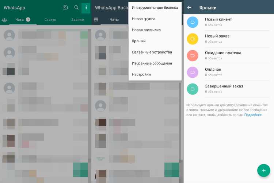
Task: Open the Новый клиент label
Action: [229, 22]
